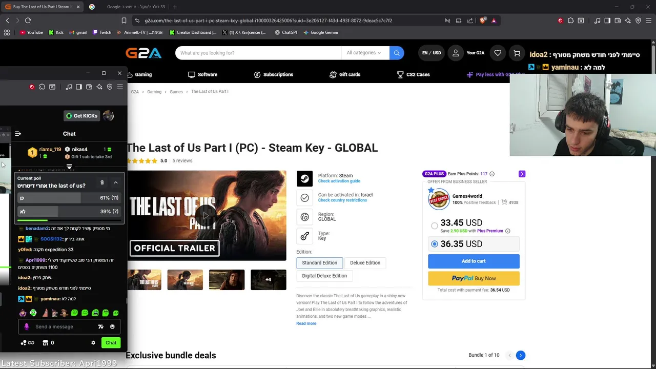Collapse chat with the arrow icon beside Chat
Viewport: 656px width, 369px height.
coord(18,134)
